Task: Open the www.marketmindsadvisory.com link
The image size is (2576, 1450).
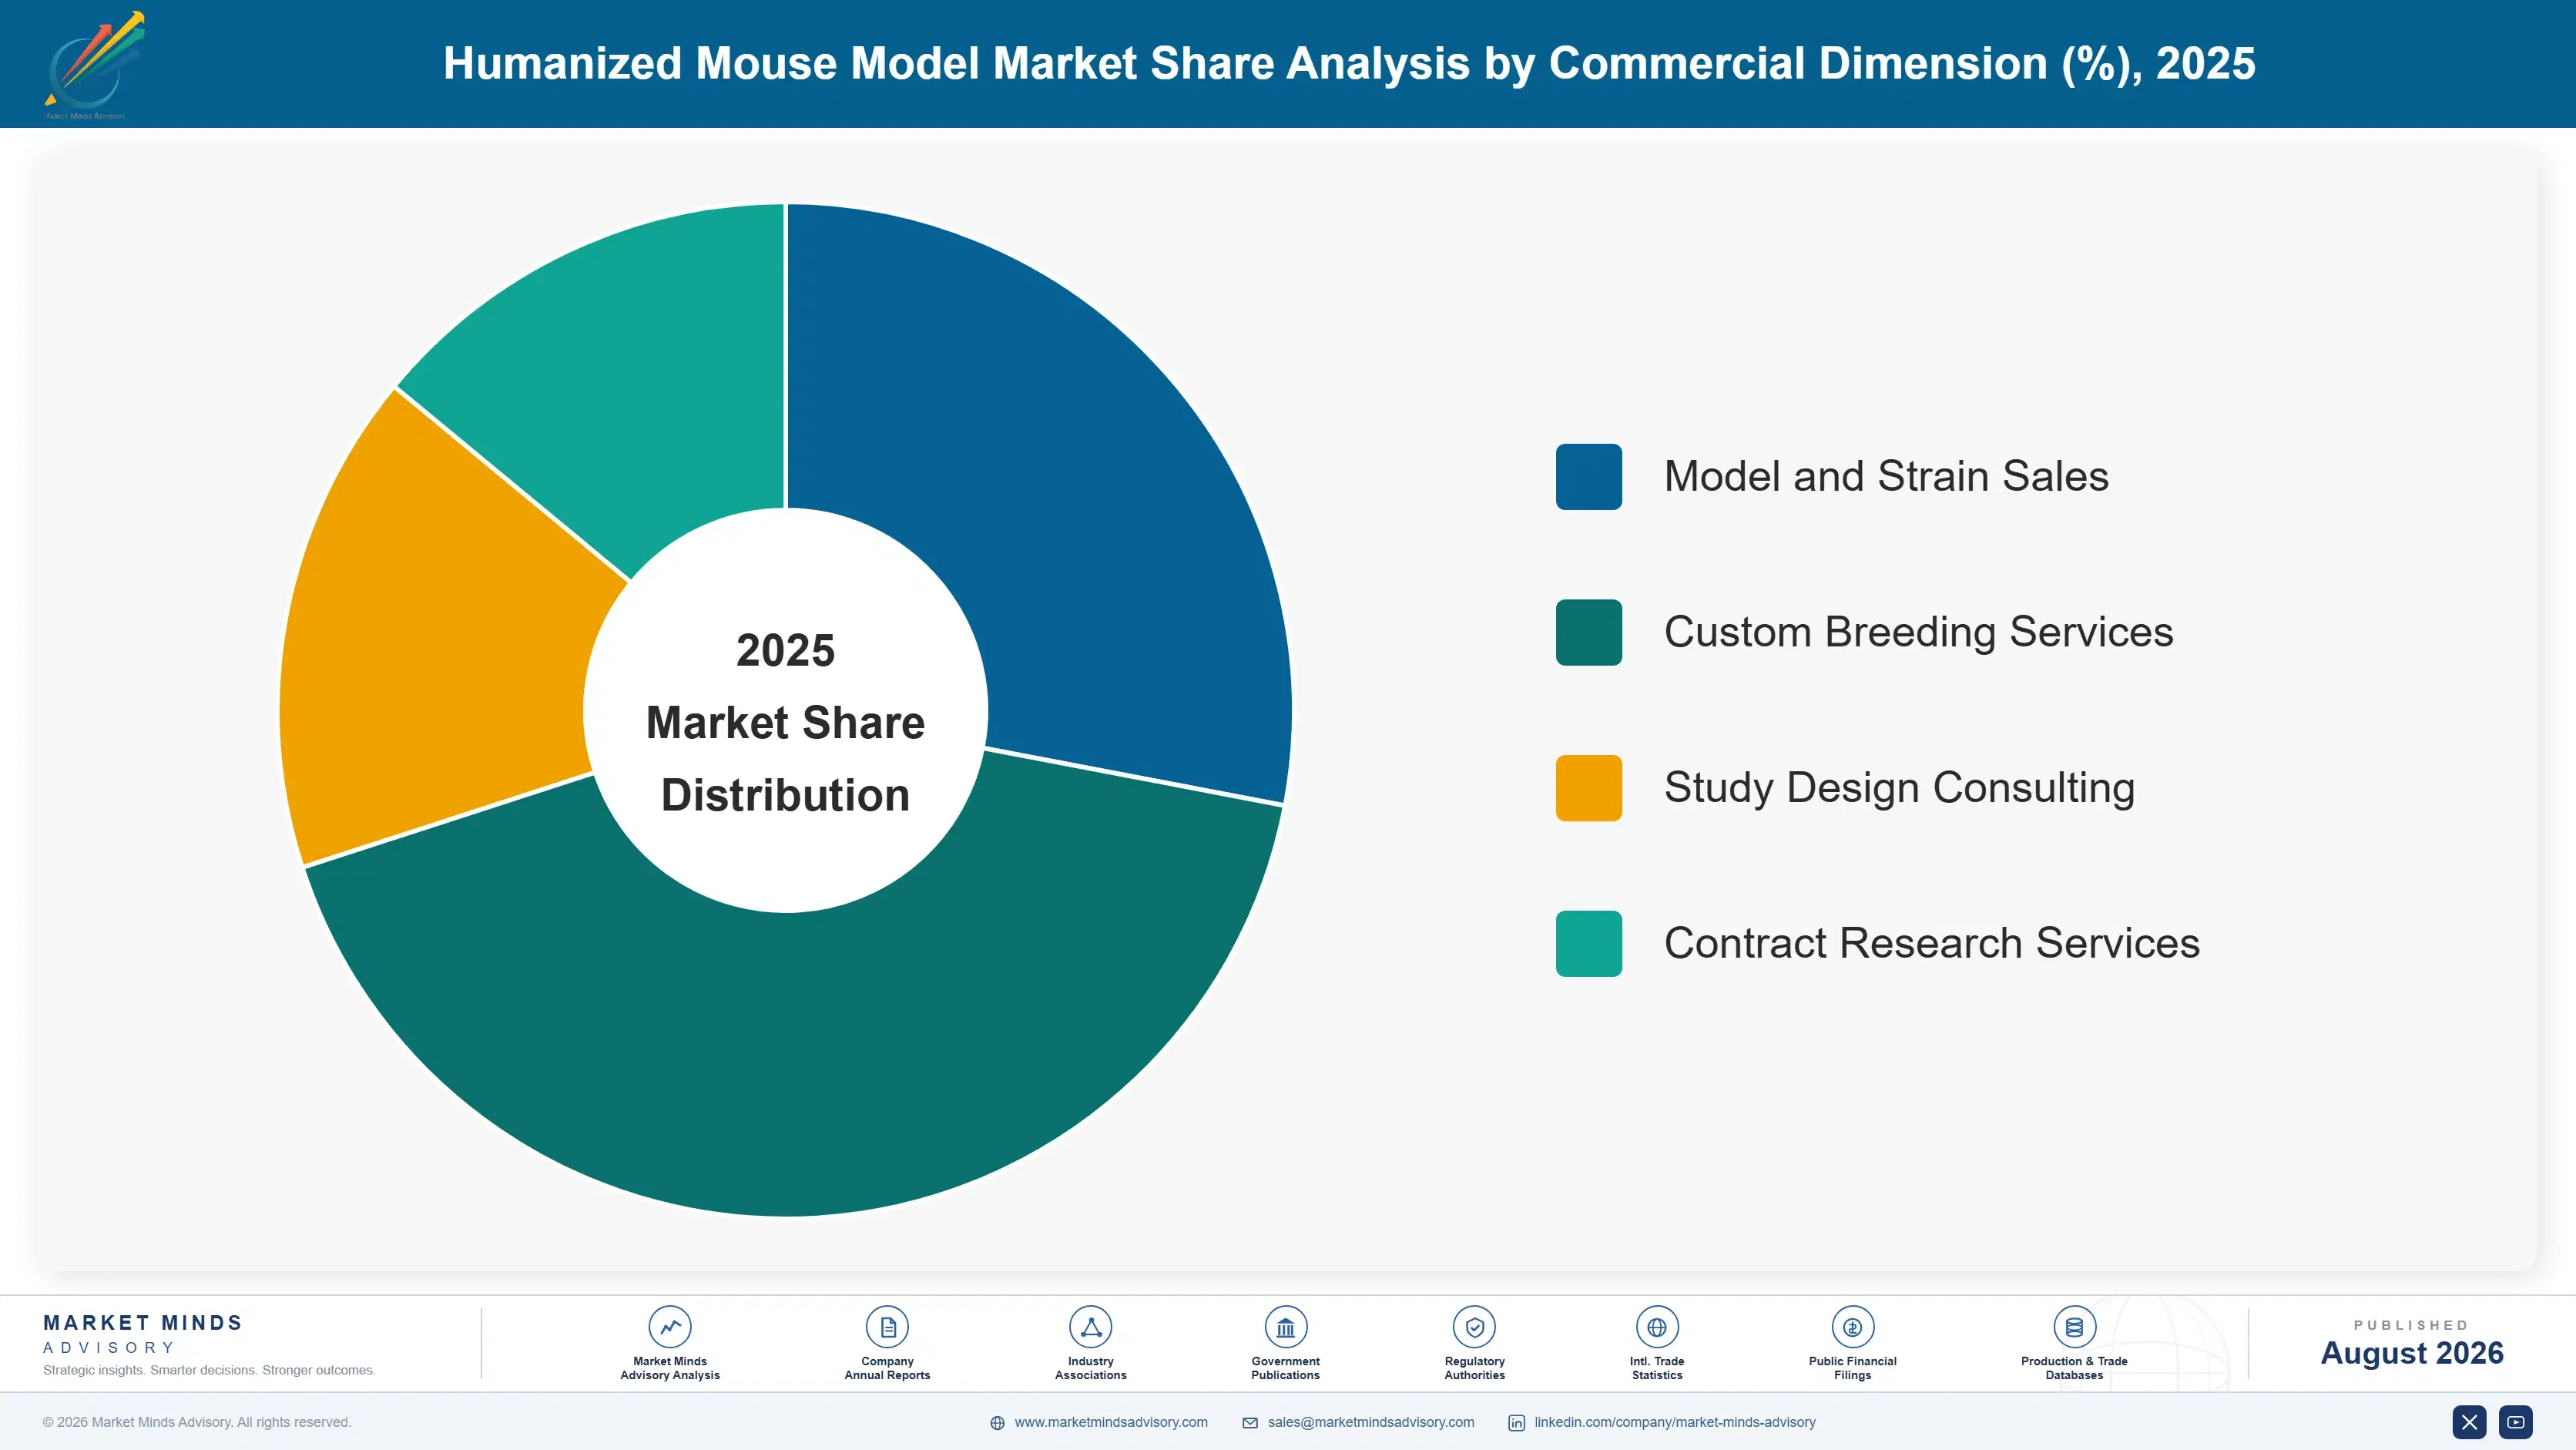Action: 1111,1422
